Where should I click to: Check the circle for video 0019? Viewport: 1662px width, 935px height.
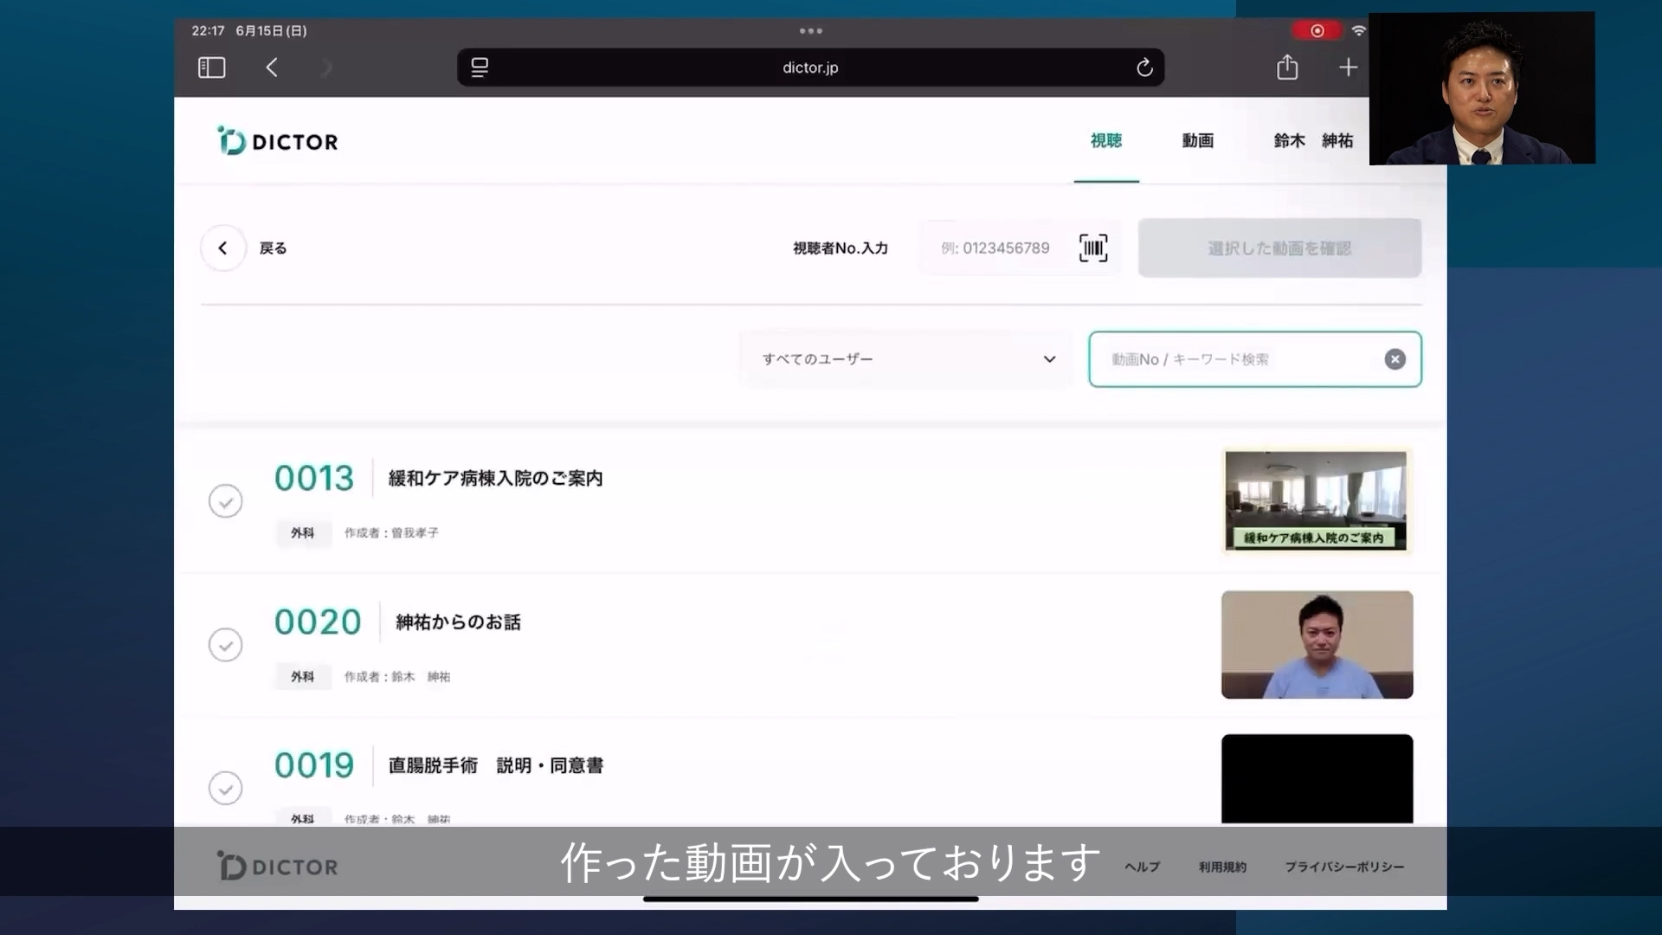(225, 788)
